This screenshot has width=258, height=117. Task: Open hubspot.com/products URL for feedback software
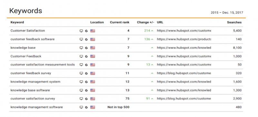click(x=184, y=39)
